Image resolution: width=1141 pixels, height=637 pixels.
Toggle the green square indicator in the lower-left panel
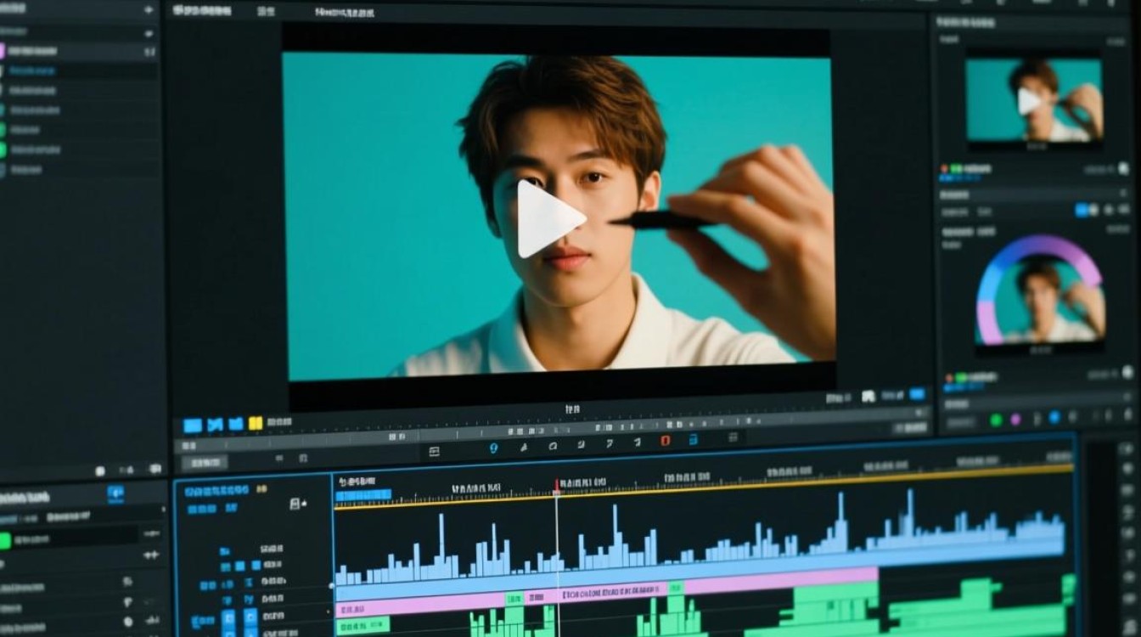point(5,541)
